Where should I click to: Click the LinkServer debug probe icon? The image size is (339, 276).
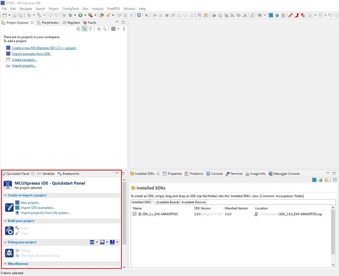[92, 242]
